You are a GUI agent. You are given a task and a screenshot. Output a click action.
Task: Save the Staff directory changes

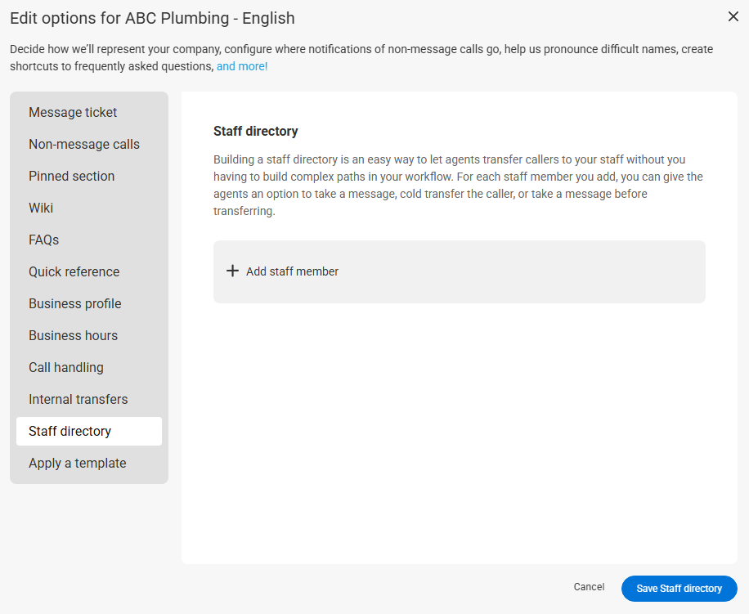tap(679, 589)
